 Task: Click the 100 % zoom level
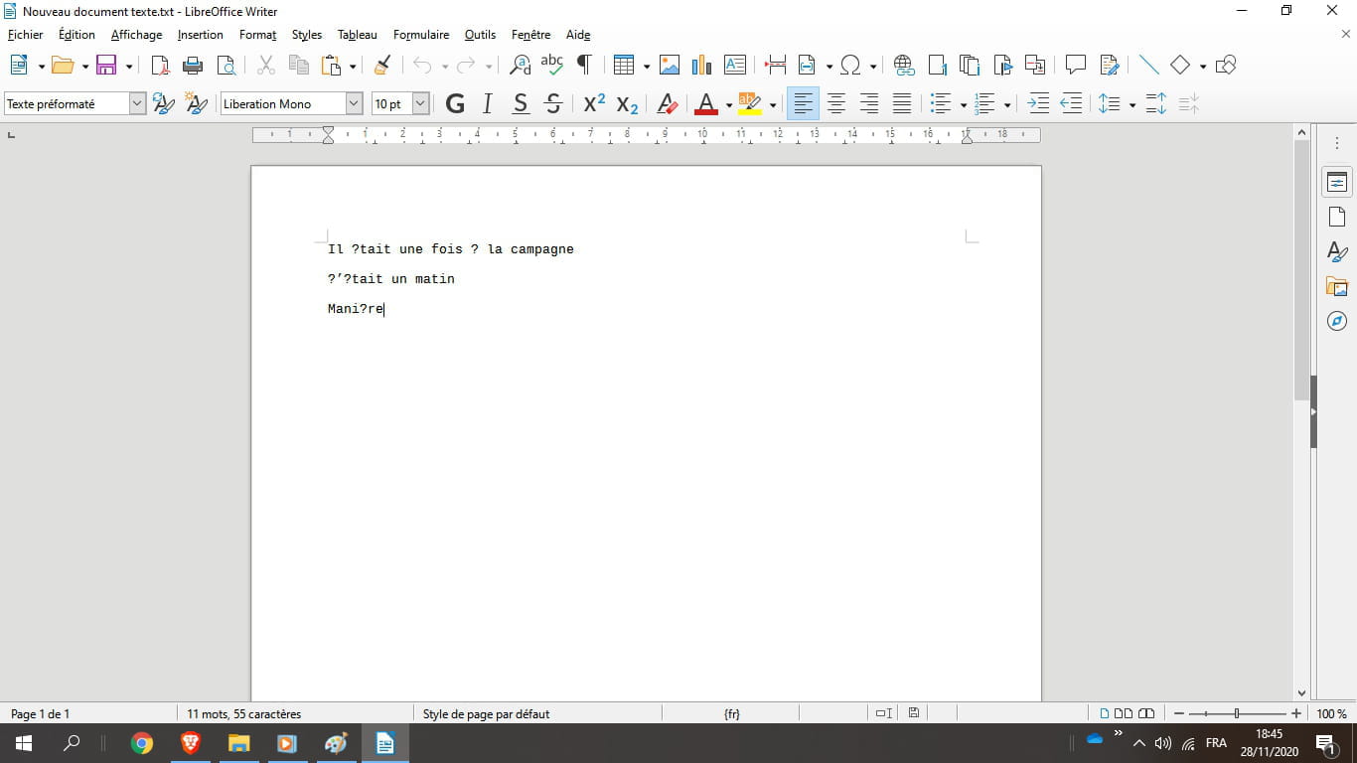[1331, 713]
